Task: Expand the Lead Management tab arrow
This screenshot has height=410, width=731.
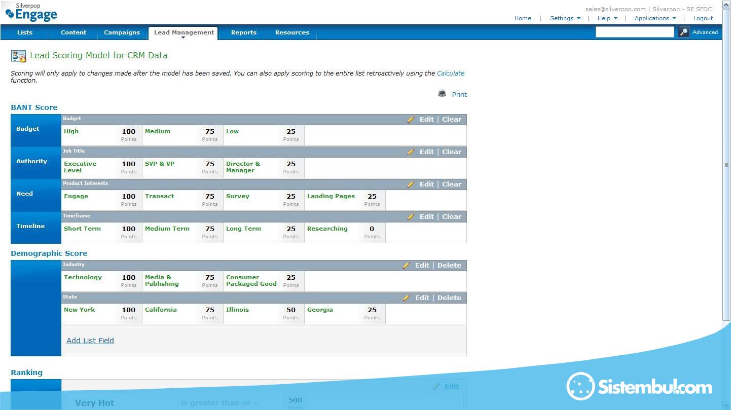Action: pyautogui.click(x=183, y=38)
